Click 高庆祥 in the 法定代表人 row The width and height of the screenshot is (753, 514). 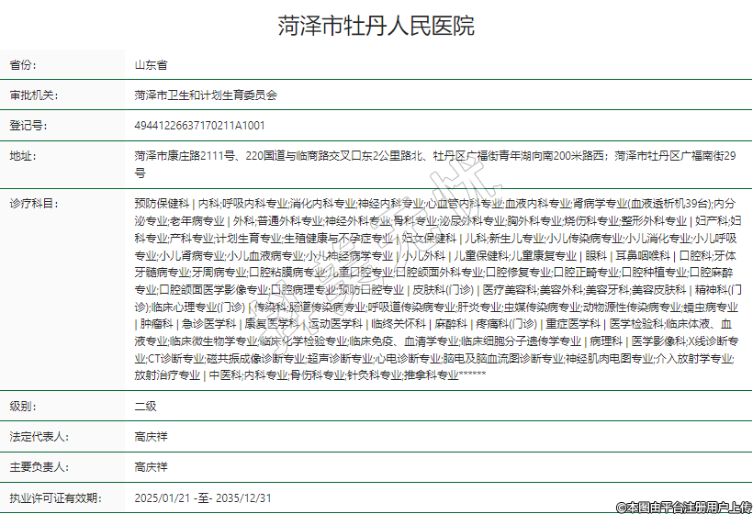point(151,436)
